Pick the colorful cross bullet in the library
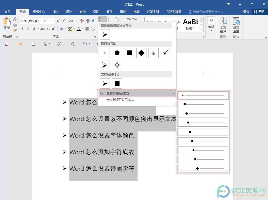This screenshot has height=200, width=268. 154,53
